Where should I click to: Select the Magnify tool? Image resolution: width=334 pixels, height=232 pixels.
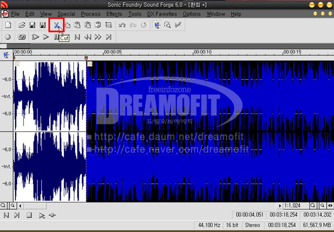click(168, 25)
